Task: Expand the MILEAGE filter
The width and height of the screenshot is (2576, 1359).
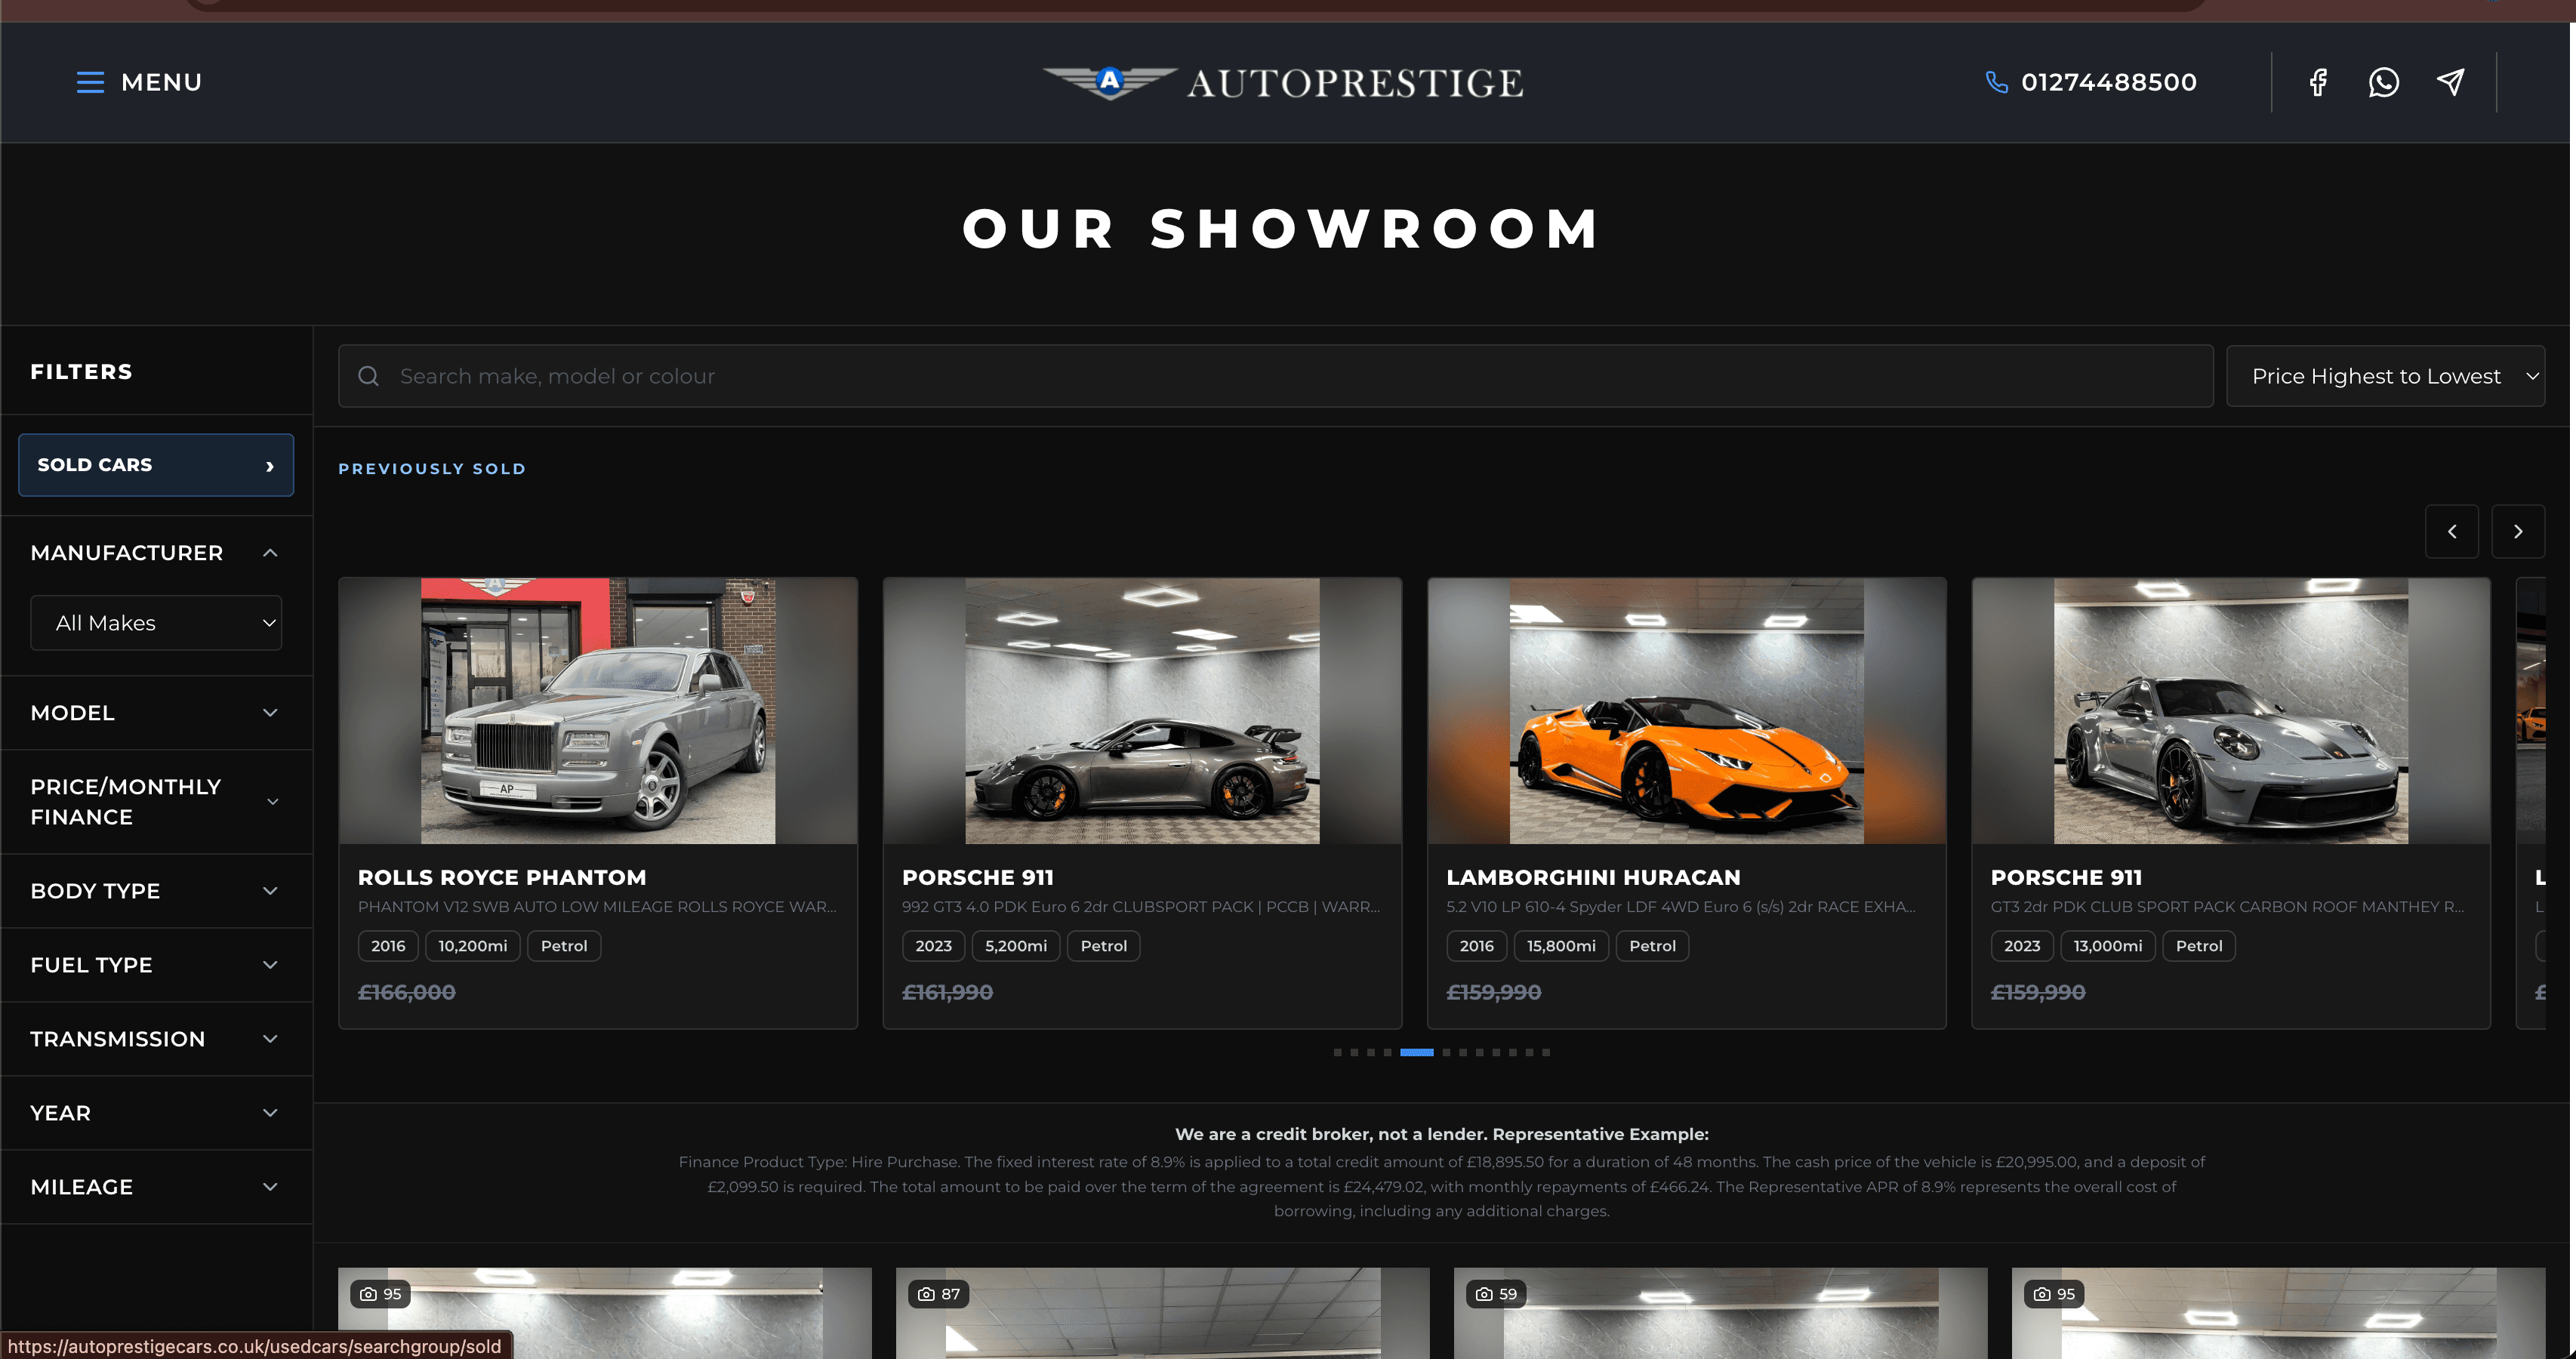Action: 156,1187
